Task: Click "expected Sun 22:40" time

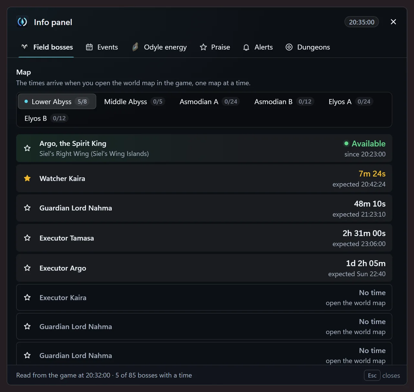Action: click(357, 274)
